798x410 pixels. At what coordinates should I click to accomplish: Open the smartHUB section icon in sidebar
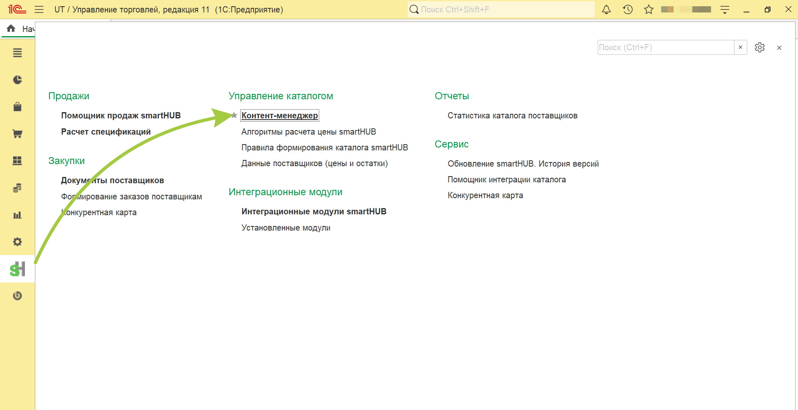(x=17, y=269)
